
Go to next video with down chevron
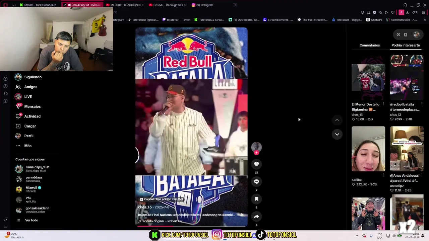coord(337,134)
